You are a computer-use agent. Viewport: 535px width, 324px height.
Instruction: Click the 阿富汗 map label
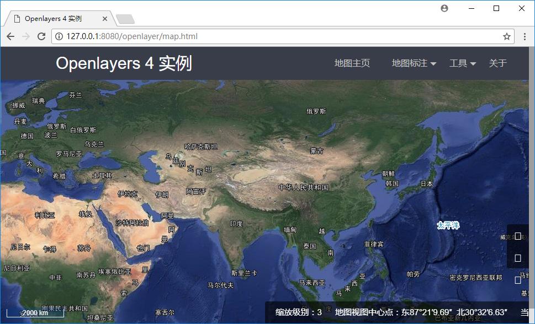pos(196,191)
